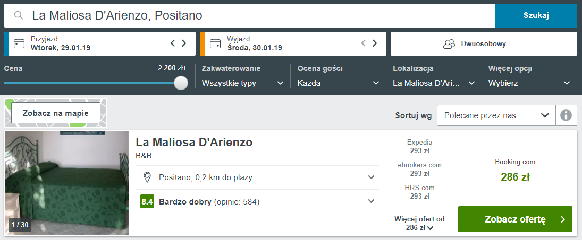
Task: Open the Lokalizacja filter dropdown
Action: pyautogui.click(x=434, y=83)
